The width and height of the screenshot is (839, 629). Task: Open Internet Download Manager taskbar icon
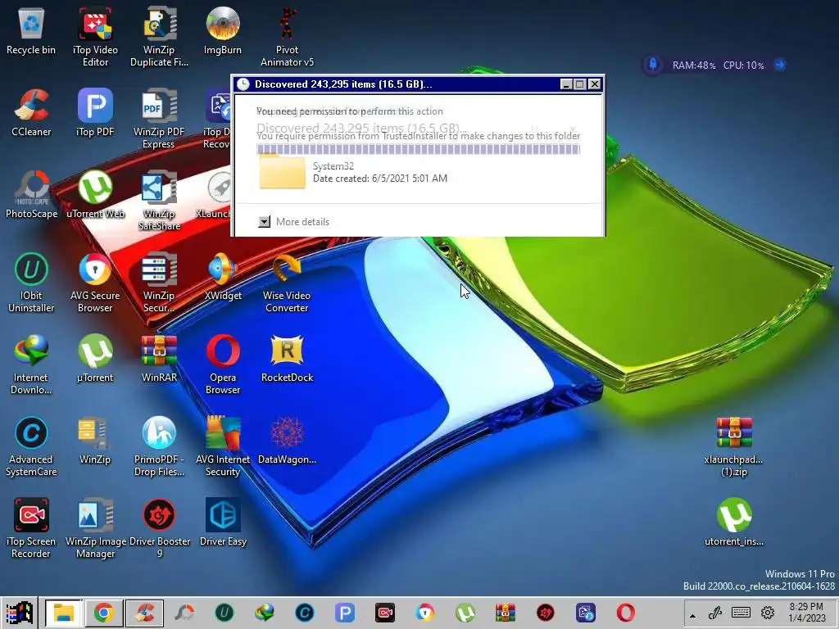pos(265,613)
